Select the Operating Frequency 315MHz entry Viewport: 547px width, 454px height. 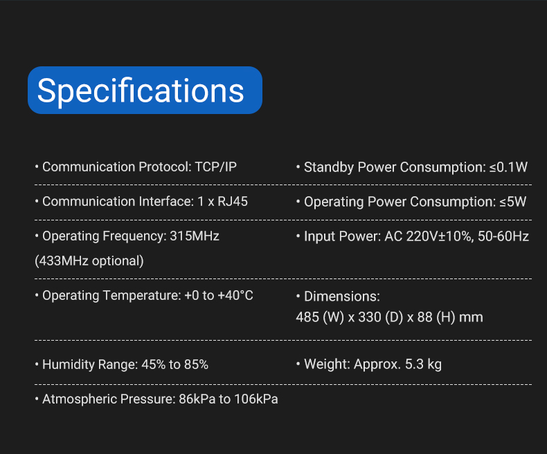(127, 236)
